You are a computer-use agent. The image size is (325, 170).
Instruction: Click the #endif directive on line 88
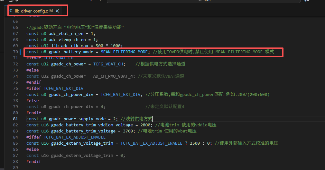34,162
